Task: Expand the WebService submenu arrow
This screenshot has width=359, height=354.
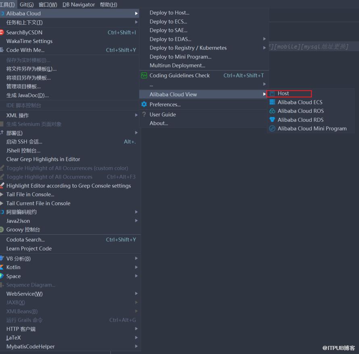Action: (136, 294)
